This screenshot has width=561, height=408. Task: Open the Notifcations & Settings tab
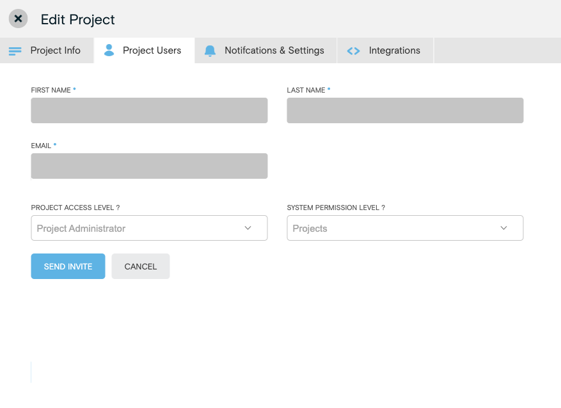coord(266,50)
